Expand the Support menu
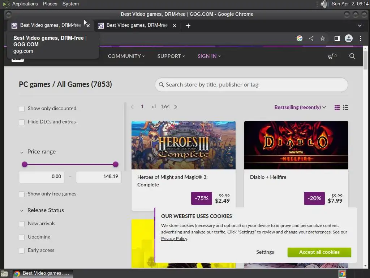Image resolution: width=370 pixels, height=278 pixels. click(171, 56)
